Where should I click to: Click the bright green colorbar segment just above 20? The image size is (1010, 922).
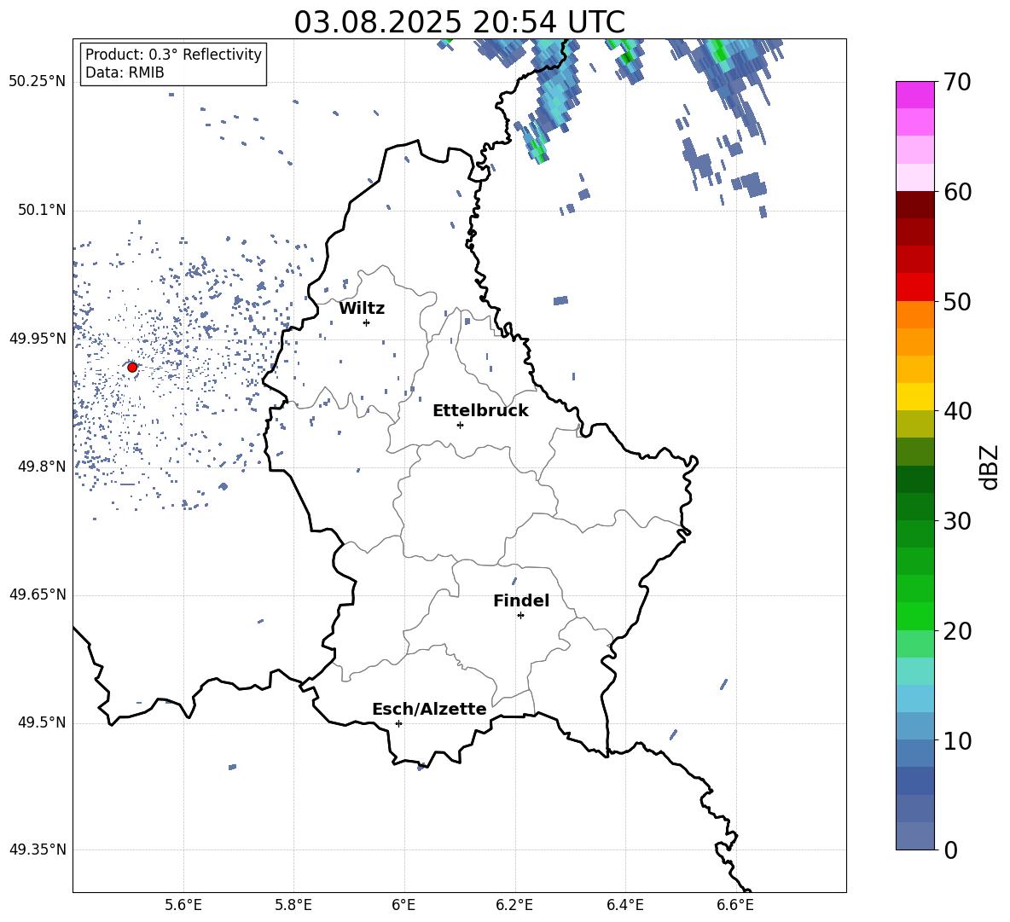pos(914,616)
